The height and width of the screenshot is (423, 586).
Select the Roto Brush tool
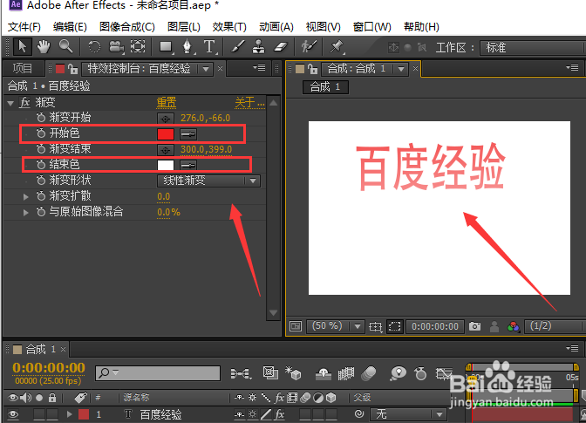coord(309,47)
